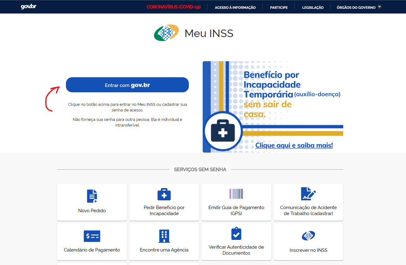Open Acesso à Informação menu item
Screen dimensions: 406x265
[235, 7]
